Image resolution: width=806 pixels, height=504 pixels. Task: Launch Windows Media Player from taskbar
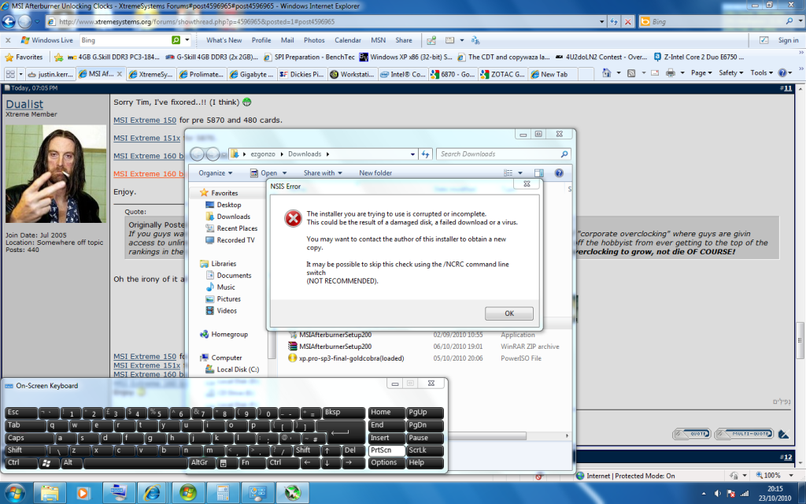click(82, 493)
